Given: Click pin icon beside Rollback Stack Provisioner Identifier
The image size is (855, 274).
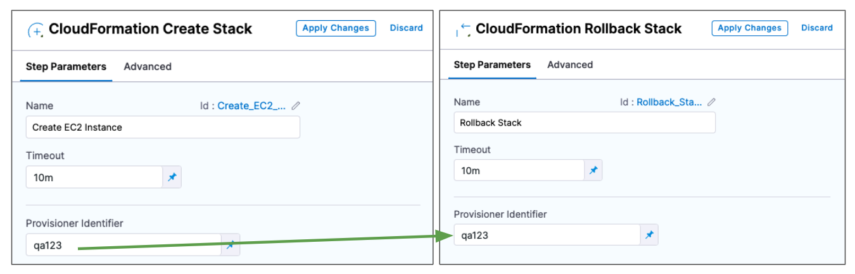Looking at the screenshot, I should [649, 235].
